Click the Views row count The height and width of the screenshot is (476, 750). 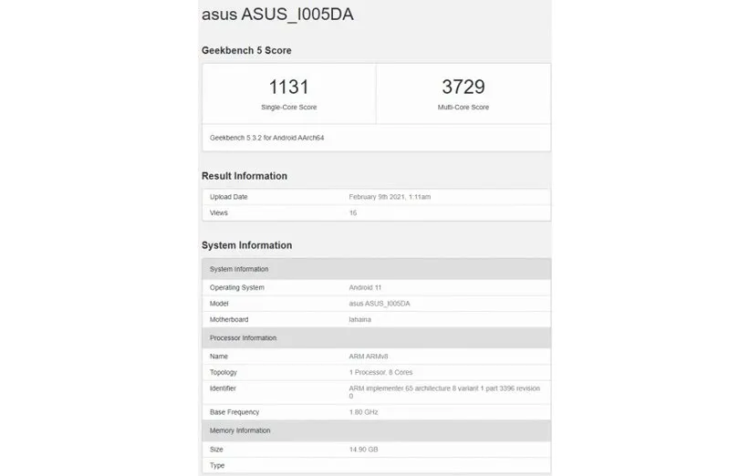[x=353, y=213]
